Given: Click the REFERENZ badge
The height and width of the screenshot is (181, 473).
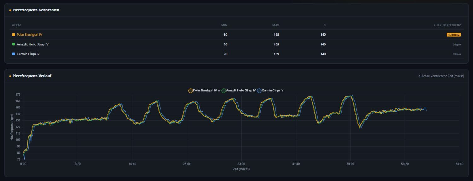Looking at the screenshot, I should click(454, 35).
